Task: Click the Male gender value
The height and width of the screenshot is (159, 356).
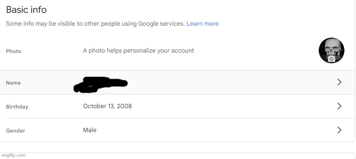Action: [90, 130]
